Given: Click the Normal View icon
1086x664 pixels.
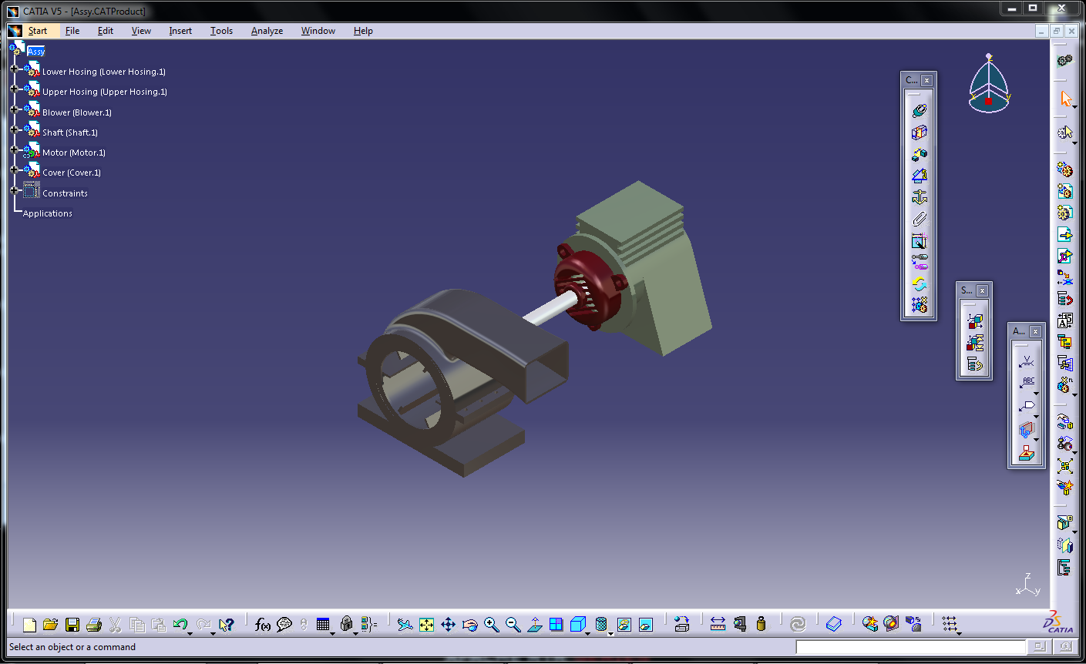Looking at the screenshot, I should tap(535, 625).
